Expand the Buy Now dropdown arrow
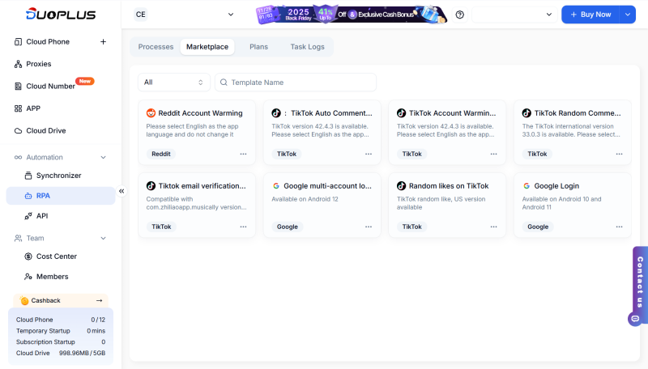Viewport: 648px width, 369px height. click(x=628, y=15)
